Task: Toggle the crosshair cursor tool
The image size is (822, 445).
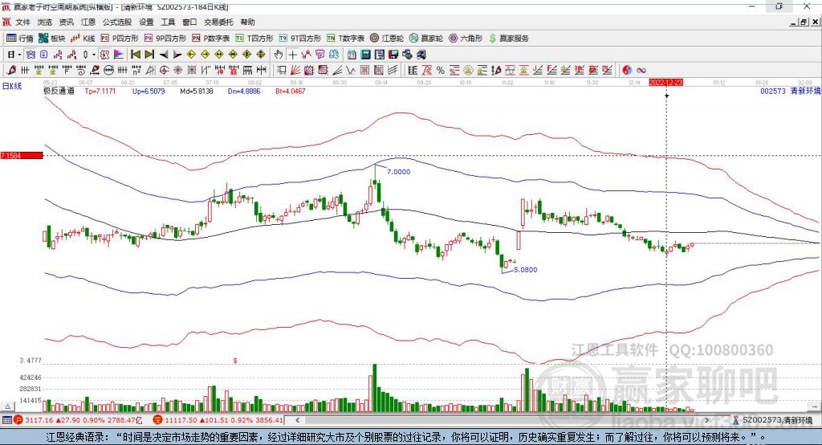Action: click(x=293, y=55)
